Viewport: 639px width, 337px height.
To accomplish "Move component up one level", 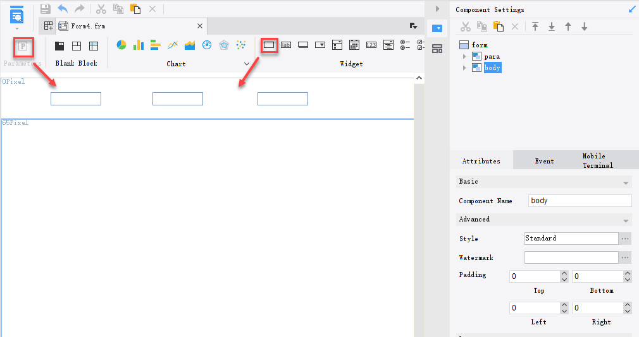I will 568,27.
